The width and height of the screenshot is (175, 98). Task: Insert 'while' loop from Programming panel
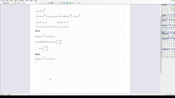[x=164, y=37]
